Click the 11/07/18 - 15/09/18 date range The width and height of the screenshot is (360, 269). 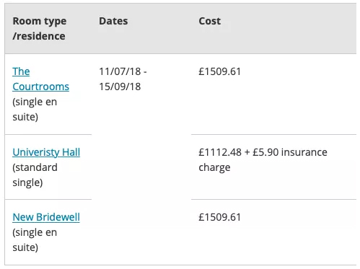pyautogui.click(x=123, y=79)
